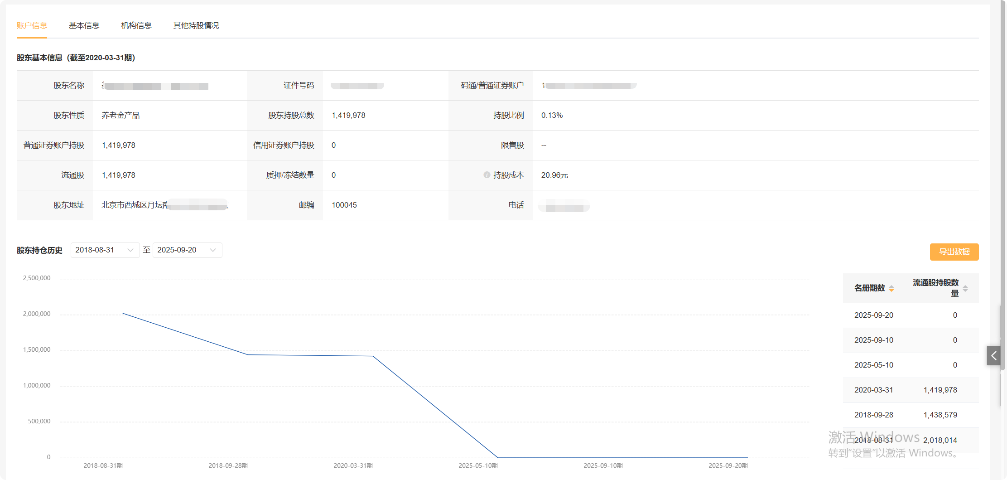Sort table by 流通股持股数量 sort icon
This screenshot has width=1007, height=480.
[965, 288]
